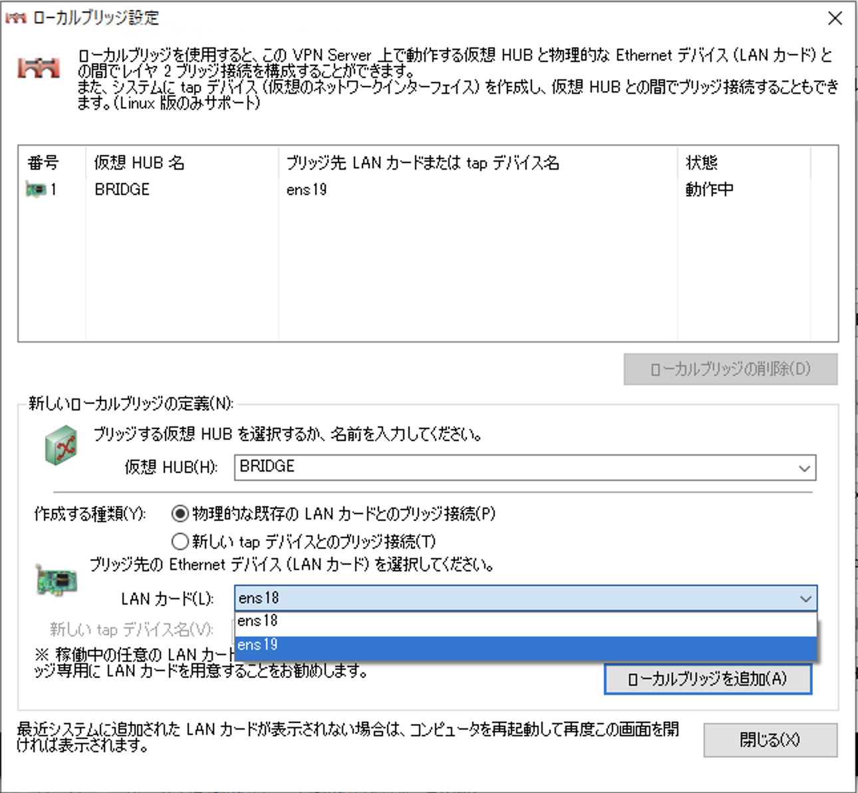Click the 作成する種類(Y): label

[90, 514]
